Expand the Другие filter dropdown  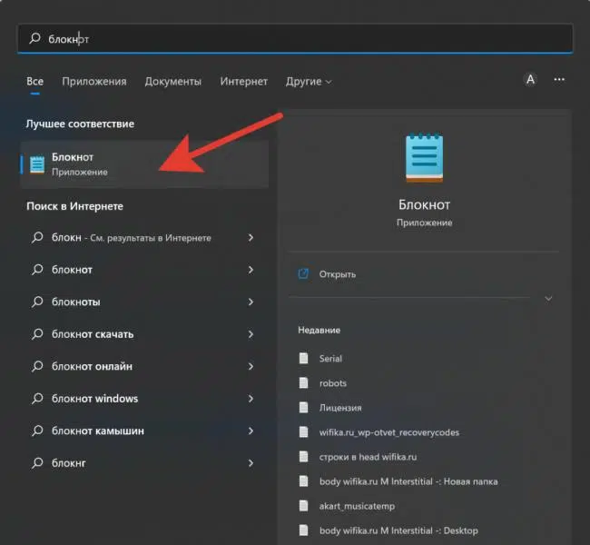(x=309, y=81)
